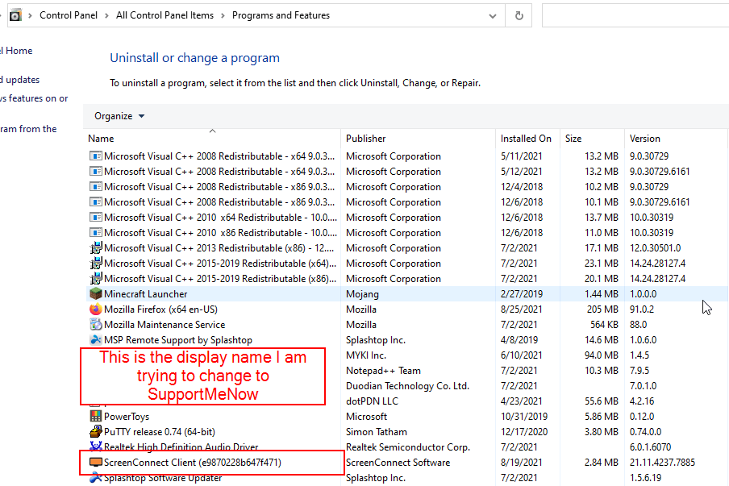Click Notepad++ Team publisher cell
Image resolution: width=729 pixels, height=486 pixels.
(x=383, y=370)
